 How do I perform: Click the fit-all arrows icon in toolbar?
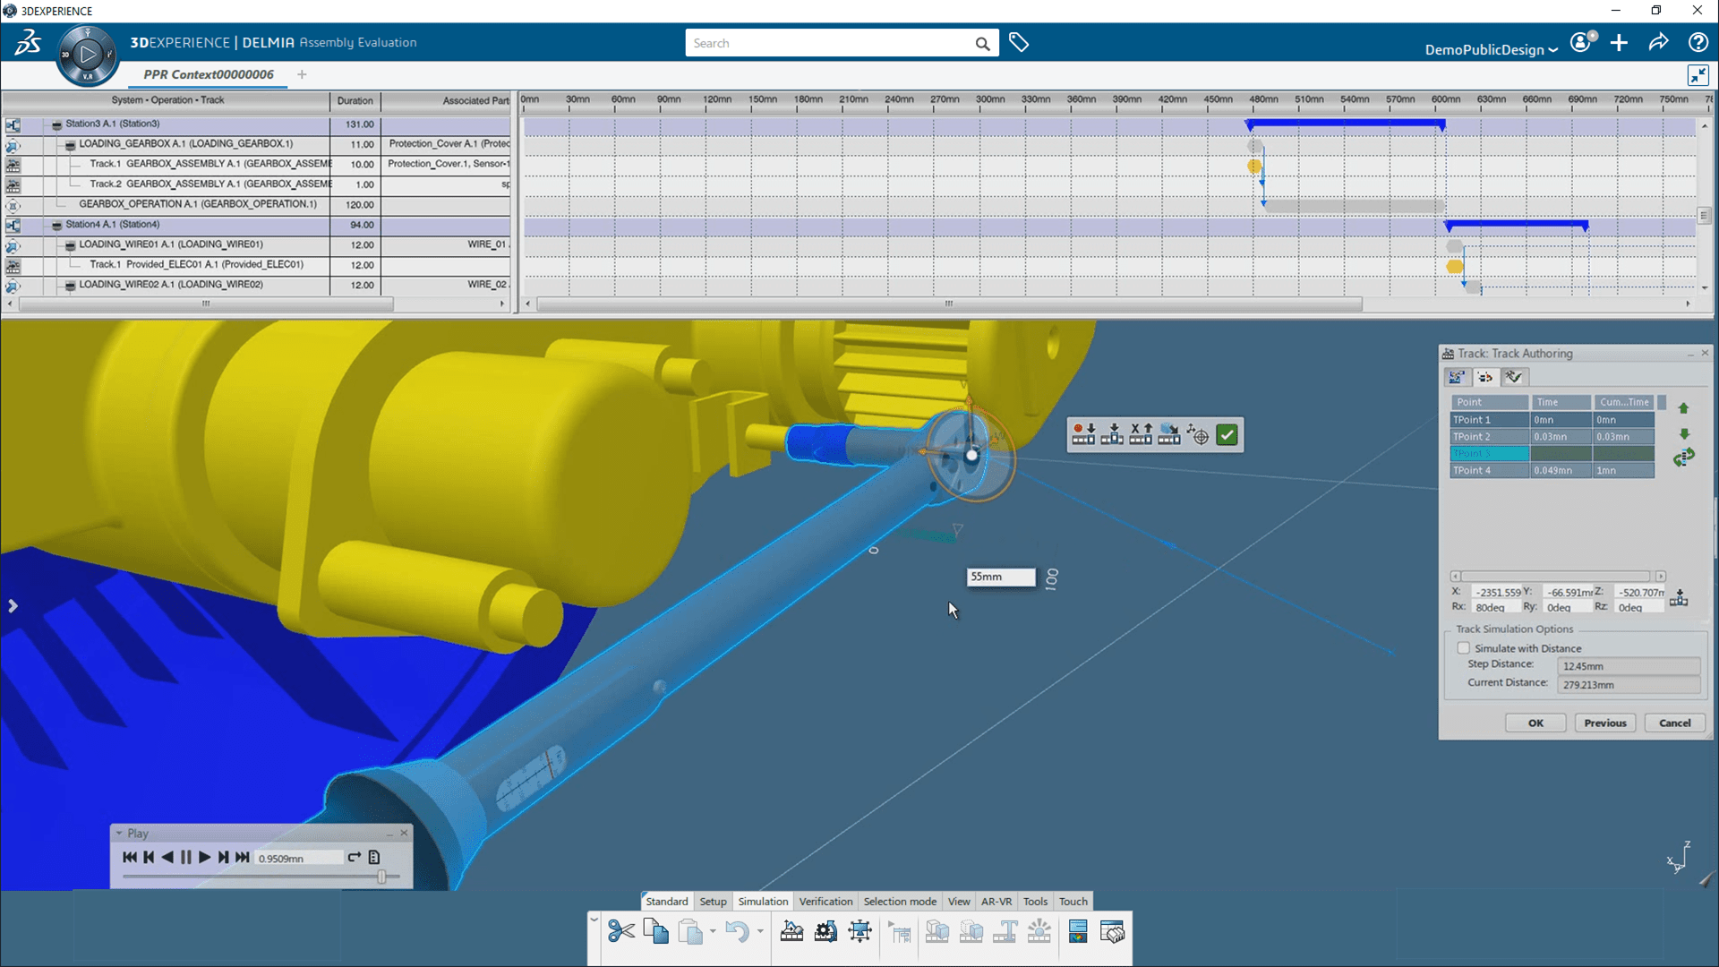(859, 932)
